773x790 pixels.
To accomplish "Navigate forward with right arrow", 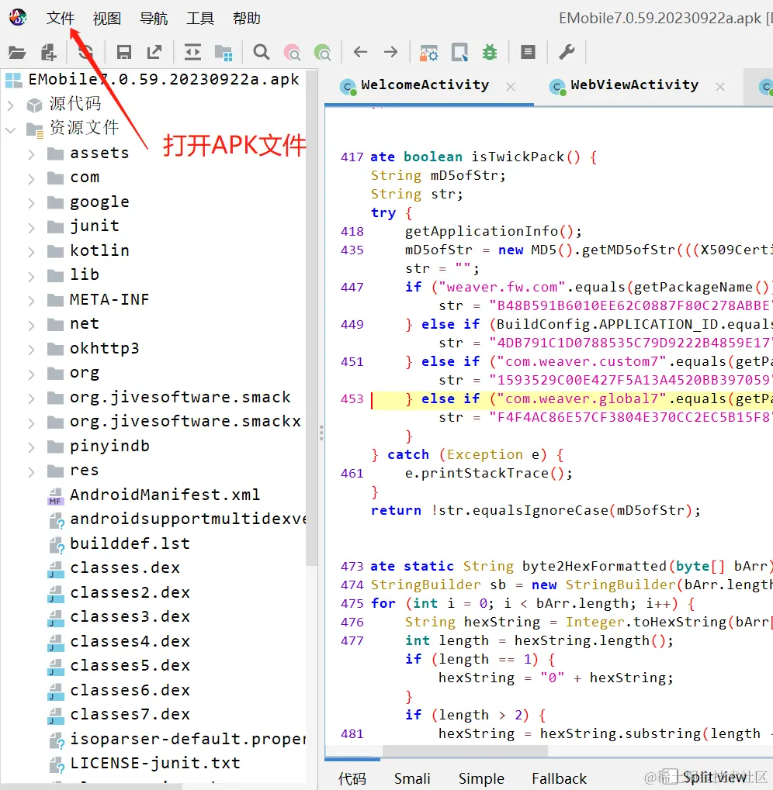I will pyautogui.click(x=390, y=51).
